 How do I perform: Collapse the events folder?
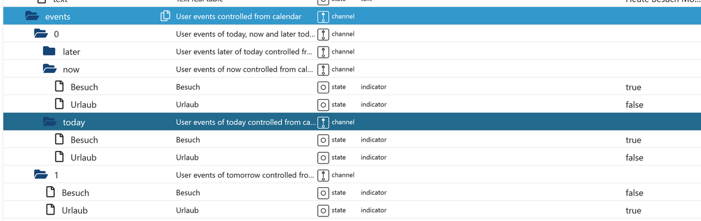(x=32, y=17)
